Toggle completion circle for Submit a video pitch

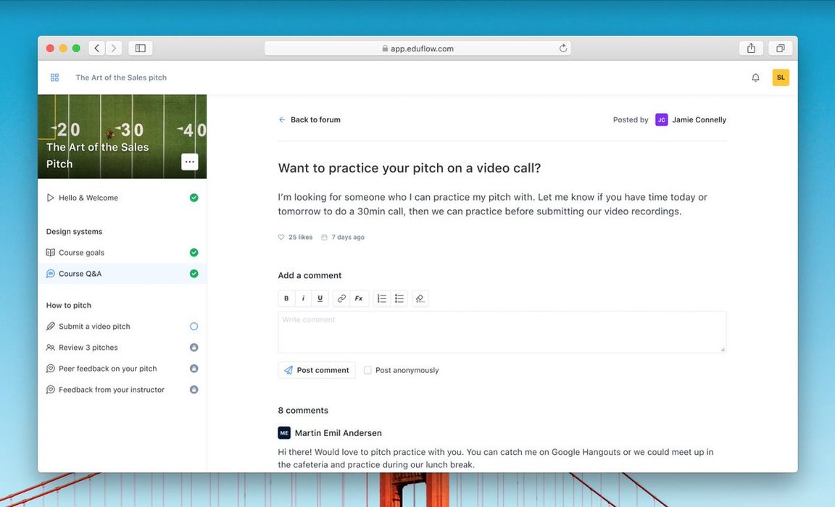194,326
